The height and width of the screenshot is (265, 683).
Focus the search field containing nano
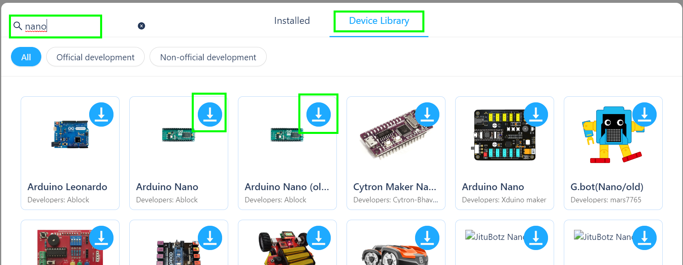coord(79,26)
